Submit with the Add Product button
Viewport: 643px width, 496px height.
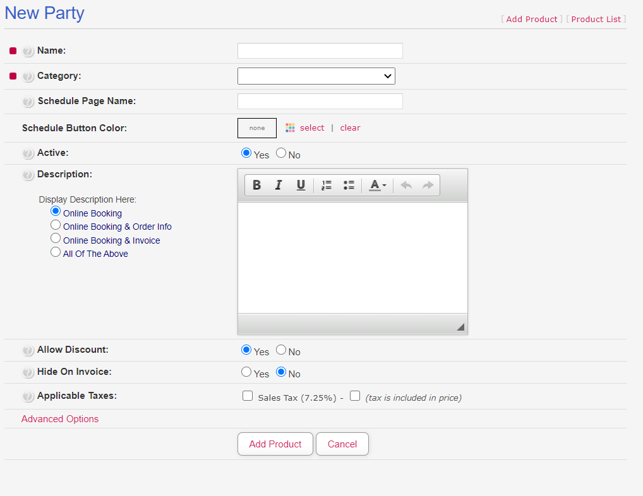(x=275, y=444)
